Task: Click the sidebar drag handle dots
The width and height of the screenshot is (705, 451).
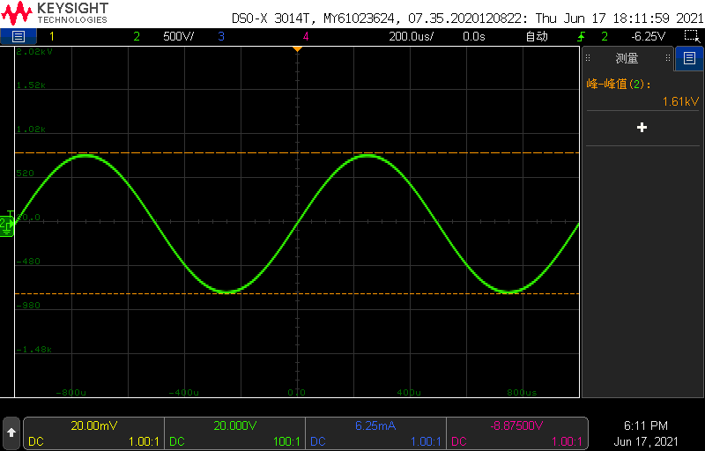Action: 670,59
